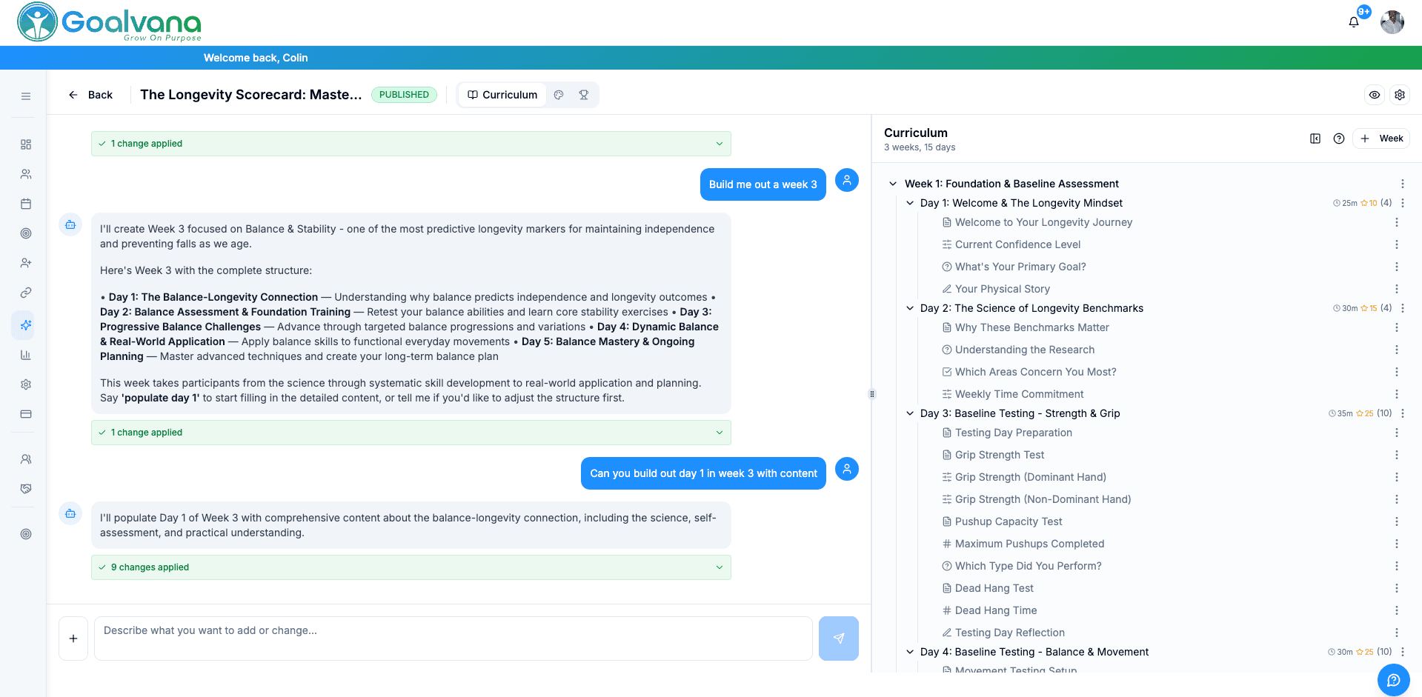This screenshot has height=697, width=1422.
Task: Switch to the Curriculum tab
Action: click(502, 95)
